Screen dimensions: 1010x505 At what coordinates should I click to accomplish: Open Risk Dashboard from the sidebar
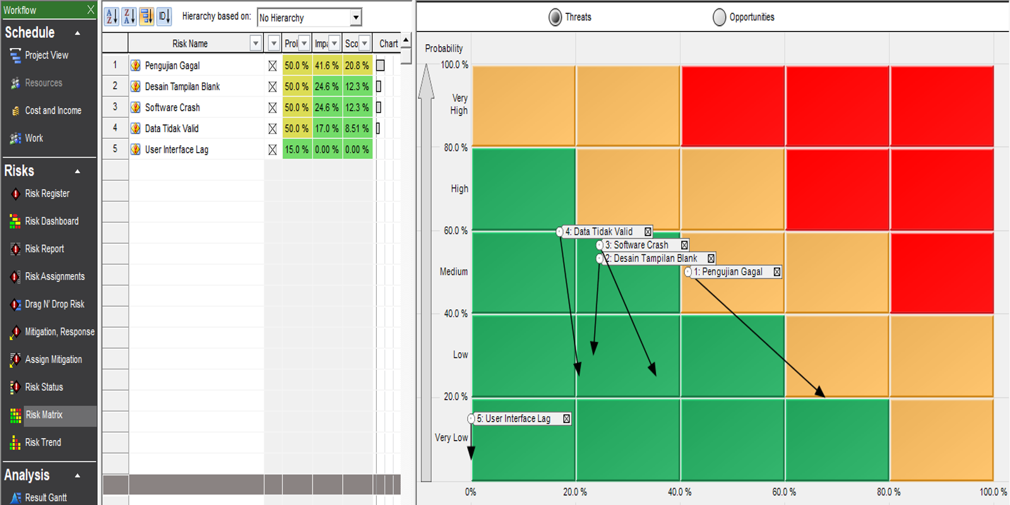click(51, 222)
